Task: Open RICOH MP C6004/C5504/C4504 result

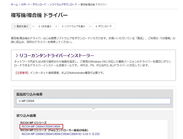Action: [x=41, y=126]
